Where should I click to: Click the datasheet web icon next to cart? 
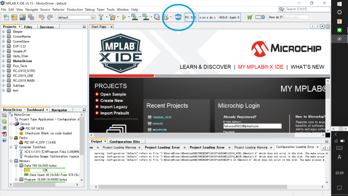[x=260, y=17]
